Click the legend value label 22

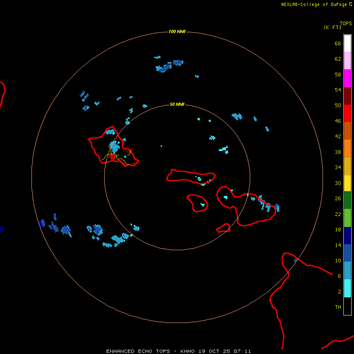click(338, 214)
